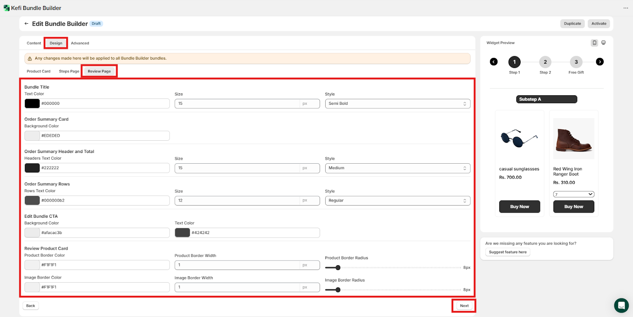The height and width of the screenshot is (317, 633).
Task: Click the Kefi Bundle Builder app logo
Action: (x=6, y=8)
